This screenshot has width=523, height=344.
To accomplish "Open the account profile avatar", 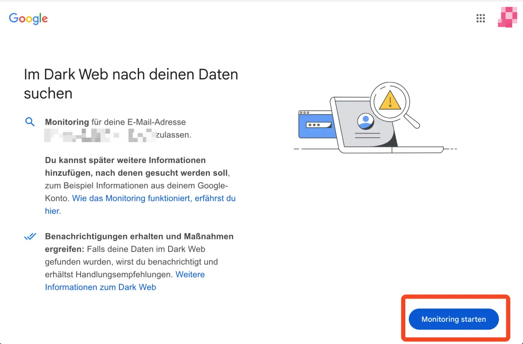I will point(507,18).
